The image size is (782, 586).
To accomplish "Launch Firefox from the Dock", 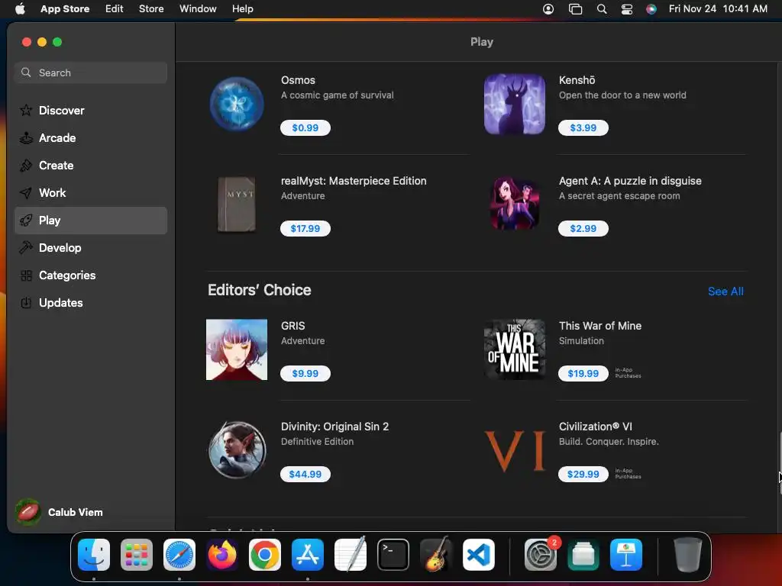I will [222, 555].
